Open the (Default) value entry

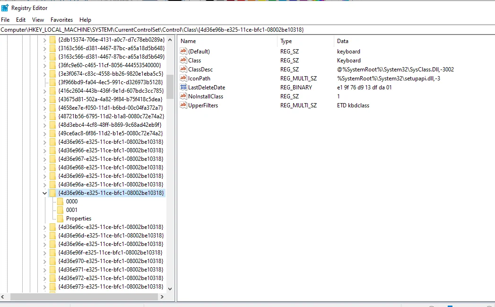coord(198,51)
